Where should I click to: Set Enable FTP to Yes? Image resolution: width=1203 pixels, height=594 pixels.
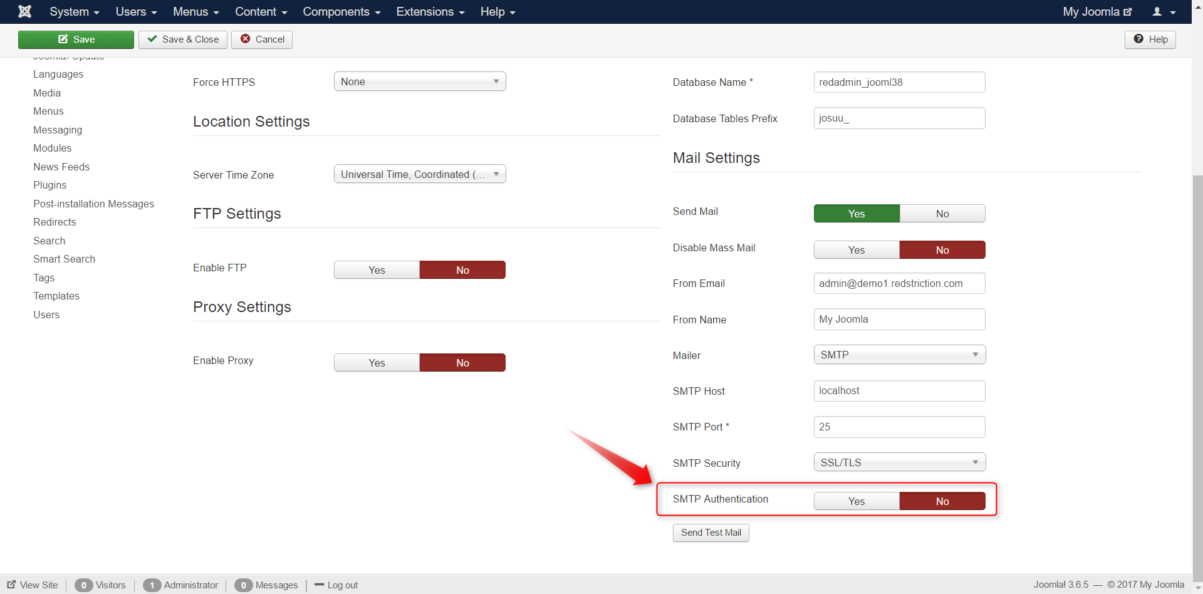pyautogui.click(x=377, y=270)
